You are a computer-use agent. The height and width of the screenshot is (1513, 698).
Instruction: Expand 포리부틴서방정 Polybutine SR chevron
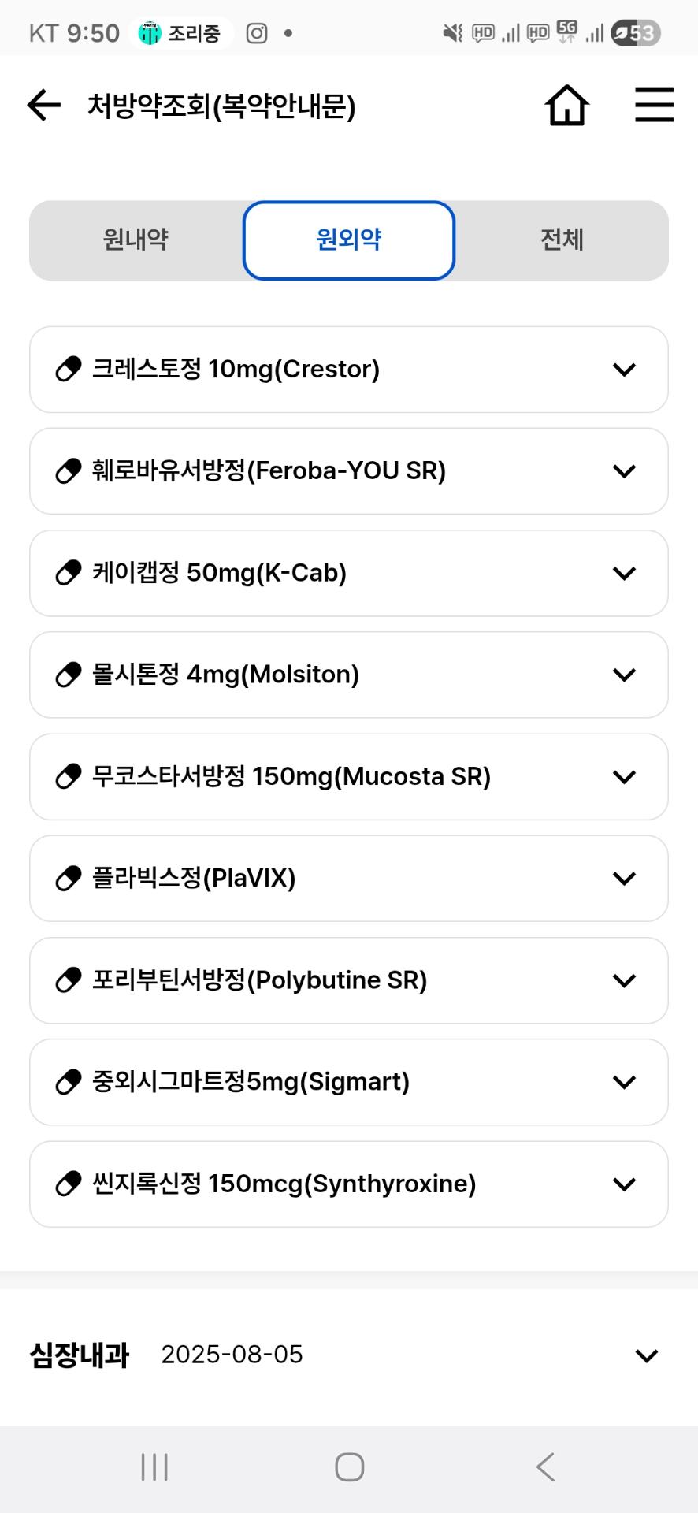click(624, 980)
